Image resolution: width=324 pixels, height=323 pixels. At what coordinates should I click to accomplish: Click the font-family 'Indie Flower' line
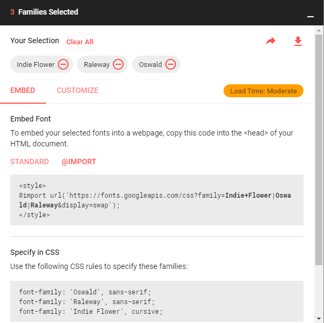click(x=91, y=312)
